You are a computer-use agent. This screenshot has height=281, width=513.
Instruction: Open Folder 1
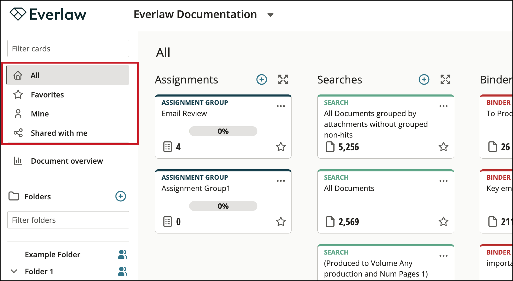coord(39,271)
